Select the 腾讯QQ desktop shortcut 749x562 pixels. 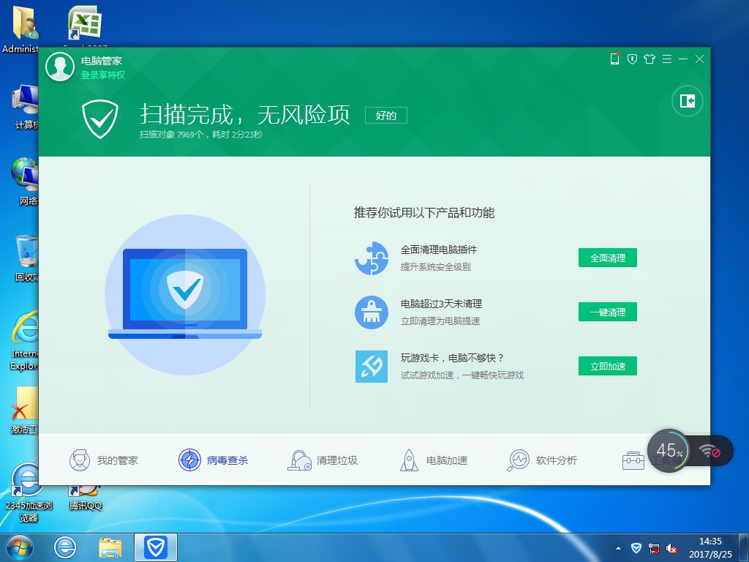pyautogui.click(x=86, y=498)
